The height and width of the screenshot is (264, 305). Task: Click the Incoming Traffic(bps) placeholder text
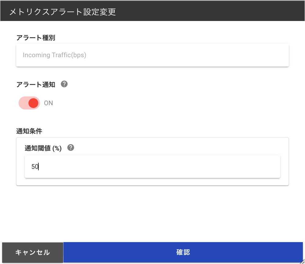coord(55,55)
